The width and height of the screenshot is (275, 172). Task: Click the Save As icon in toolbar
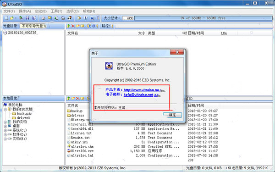point(34,18)
